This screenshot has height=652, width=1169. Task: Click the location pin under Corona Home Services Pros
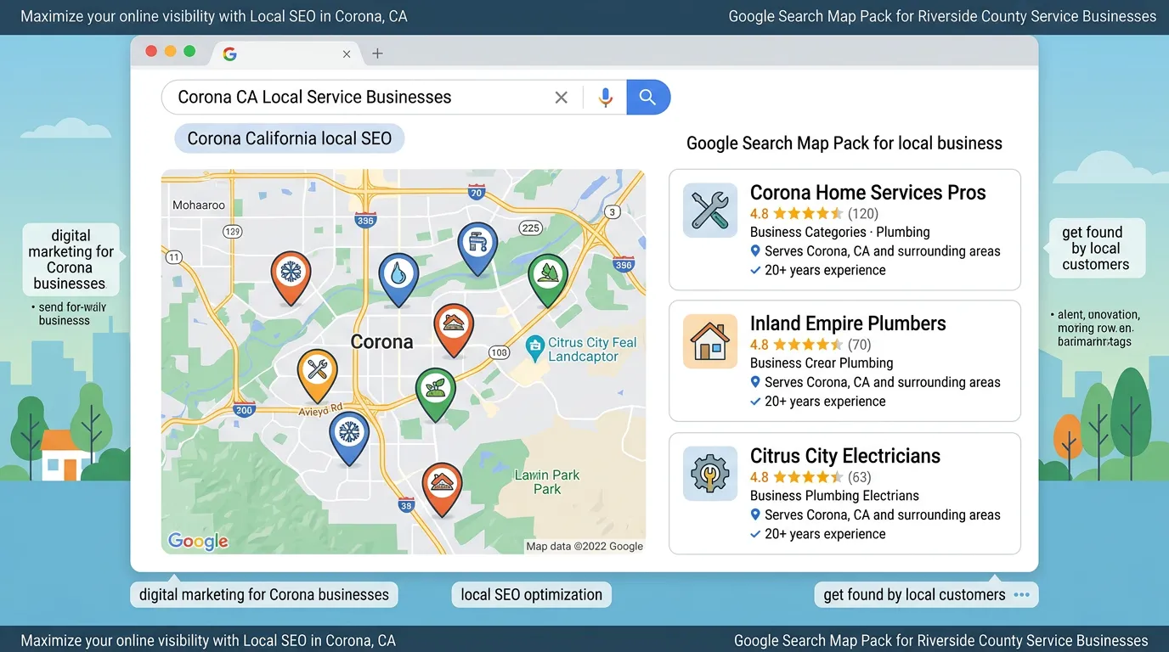(755, 251)
